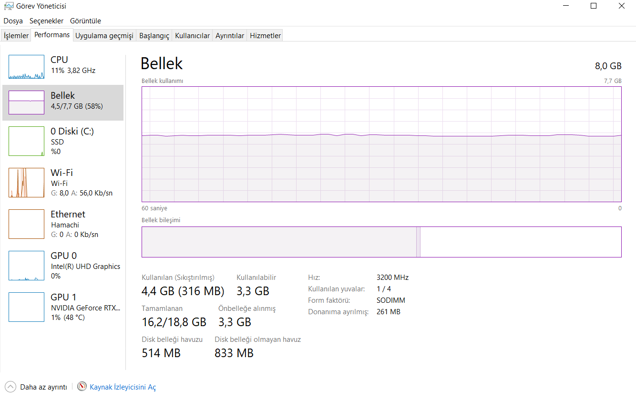
Task: Open the Dosya menu
Action: coord(13,21)
